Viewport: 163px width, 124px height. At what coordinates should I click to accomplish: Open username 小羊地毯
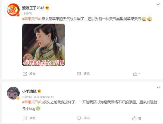29,91
